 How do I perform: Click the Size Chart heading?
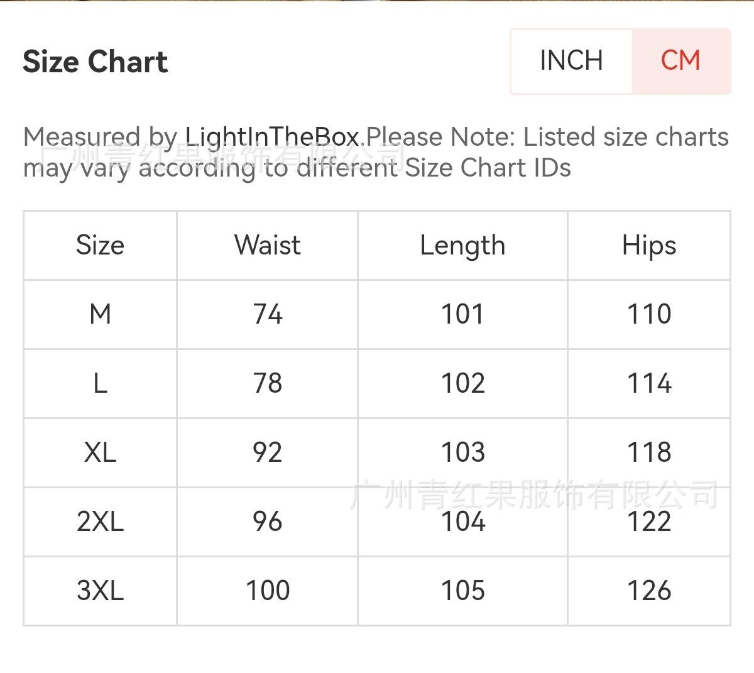point(96,62)
